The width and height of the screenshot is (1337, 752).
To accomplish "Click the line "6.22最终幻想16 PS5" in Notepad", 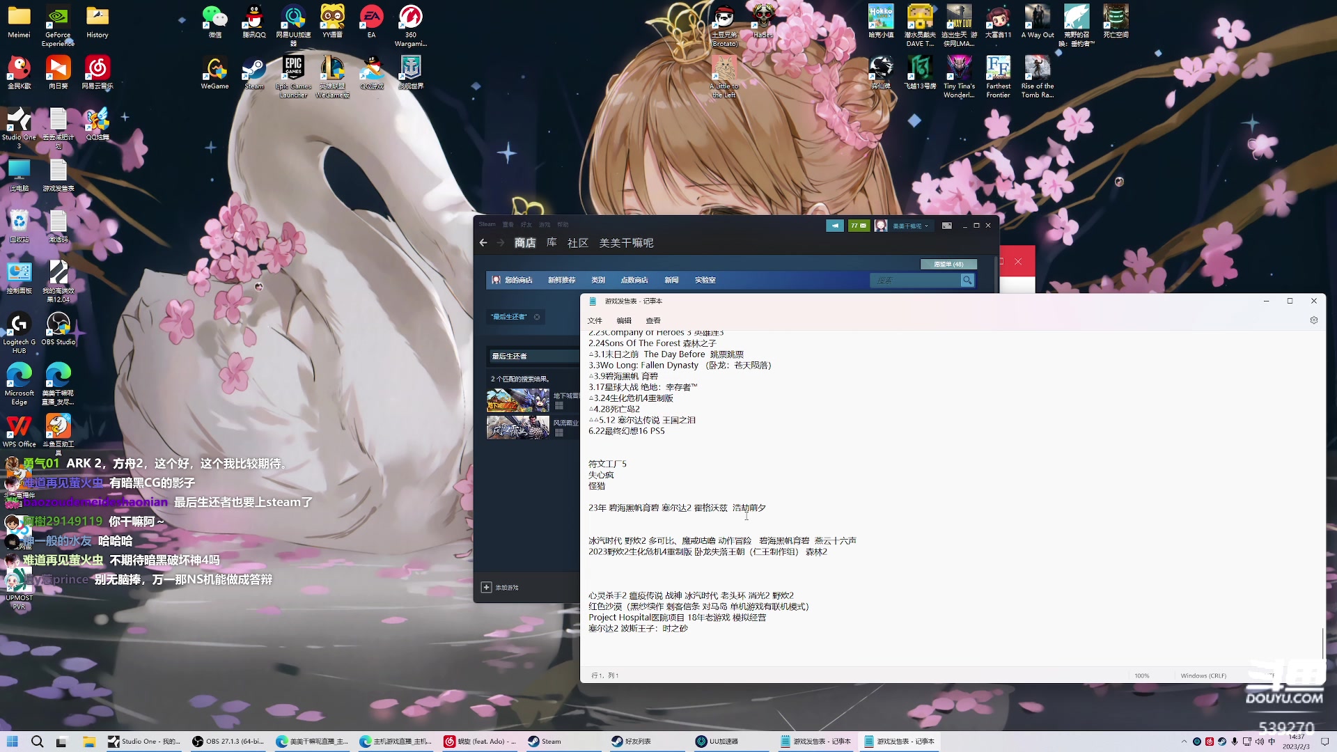I will click(x=627, y=431).
